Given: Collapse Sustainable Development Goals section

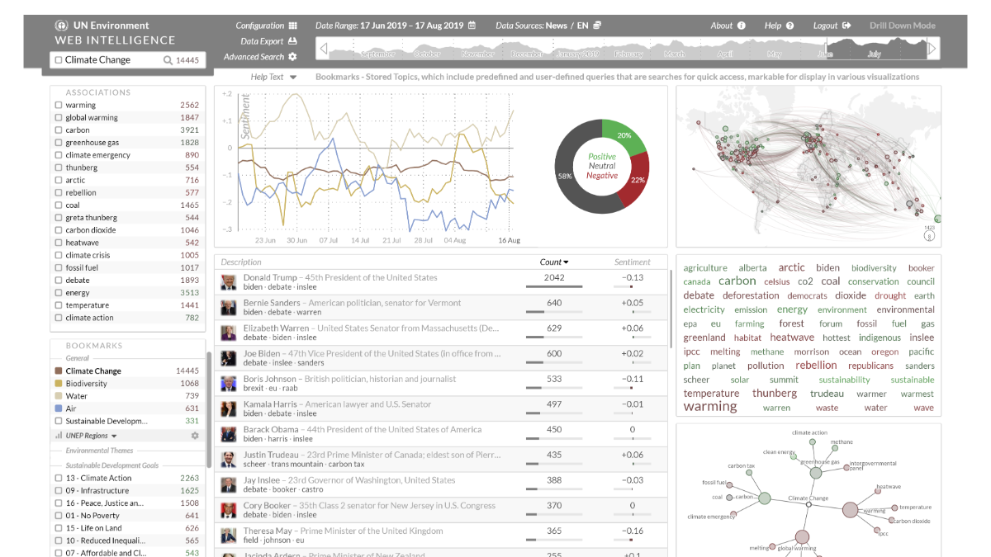Looking at the screenshot, I should 112,465.
